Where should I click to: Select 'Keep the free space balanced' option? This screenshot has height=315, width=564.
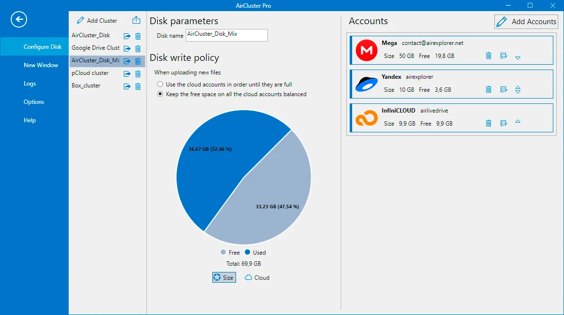(x=160, y=94)
